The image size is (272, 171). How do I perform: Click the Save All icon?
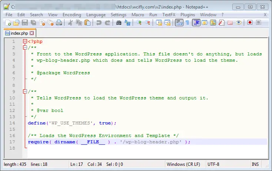point(33,23)
